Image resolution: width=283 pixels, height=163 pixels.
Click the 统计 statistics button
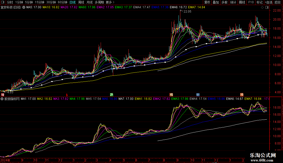point(233,2)
